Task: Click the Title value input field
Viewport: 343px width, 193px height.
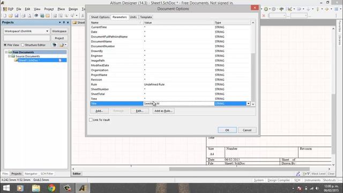Action: pos(178,103)
